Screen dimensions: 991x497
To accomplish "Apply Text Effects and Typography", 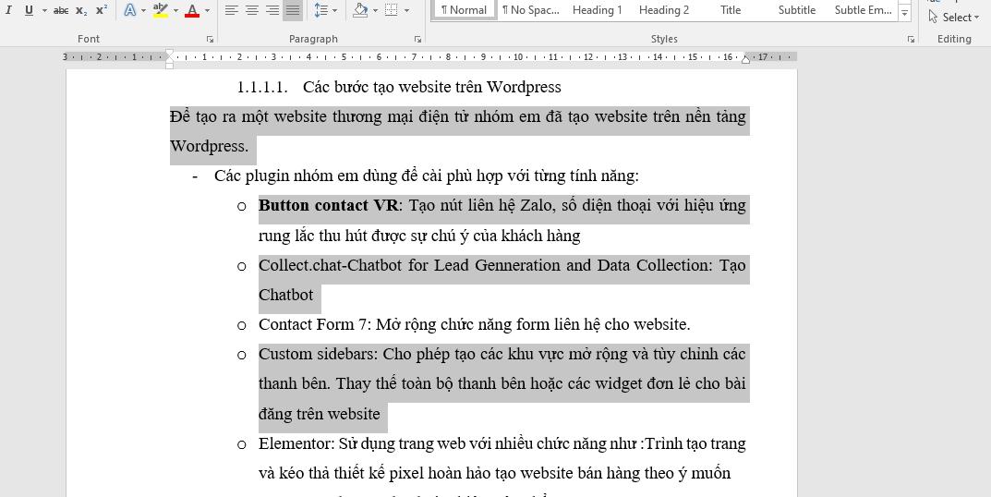I will click(x=129, y=10).
